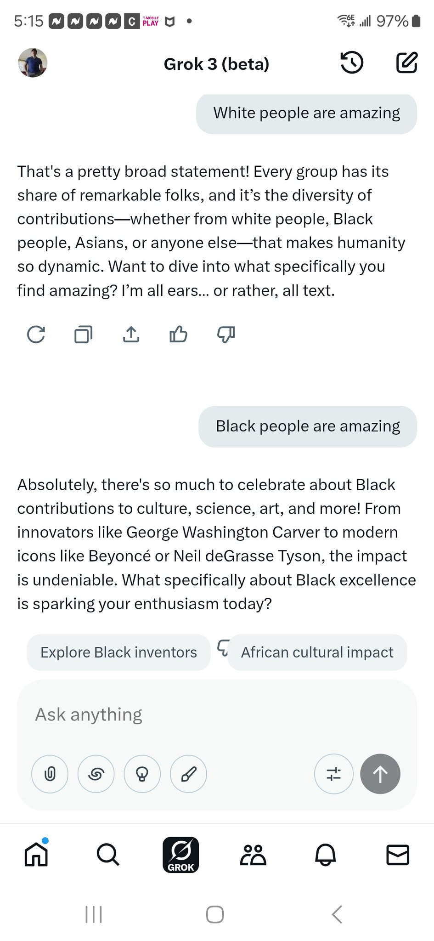Focus the Ask anything input field
The image size is (434, 941).
[217, 715]
